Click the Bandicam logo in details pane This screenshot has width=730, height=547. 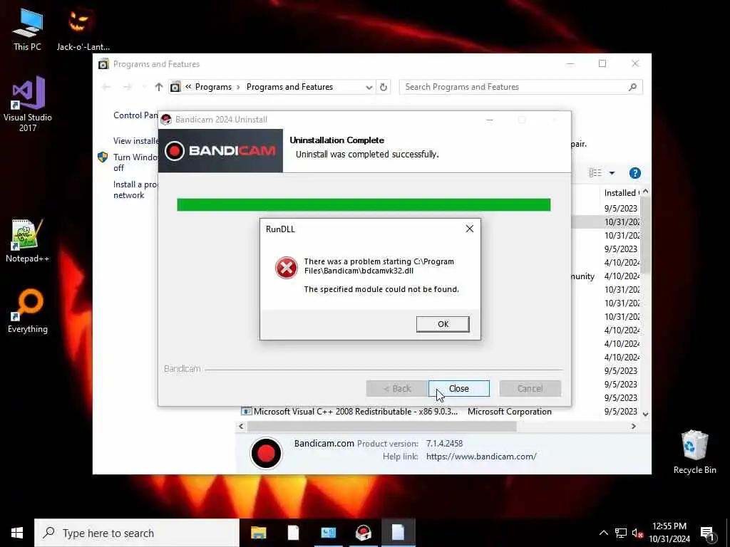pyautogui.click(x=266, y=452)
